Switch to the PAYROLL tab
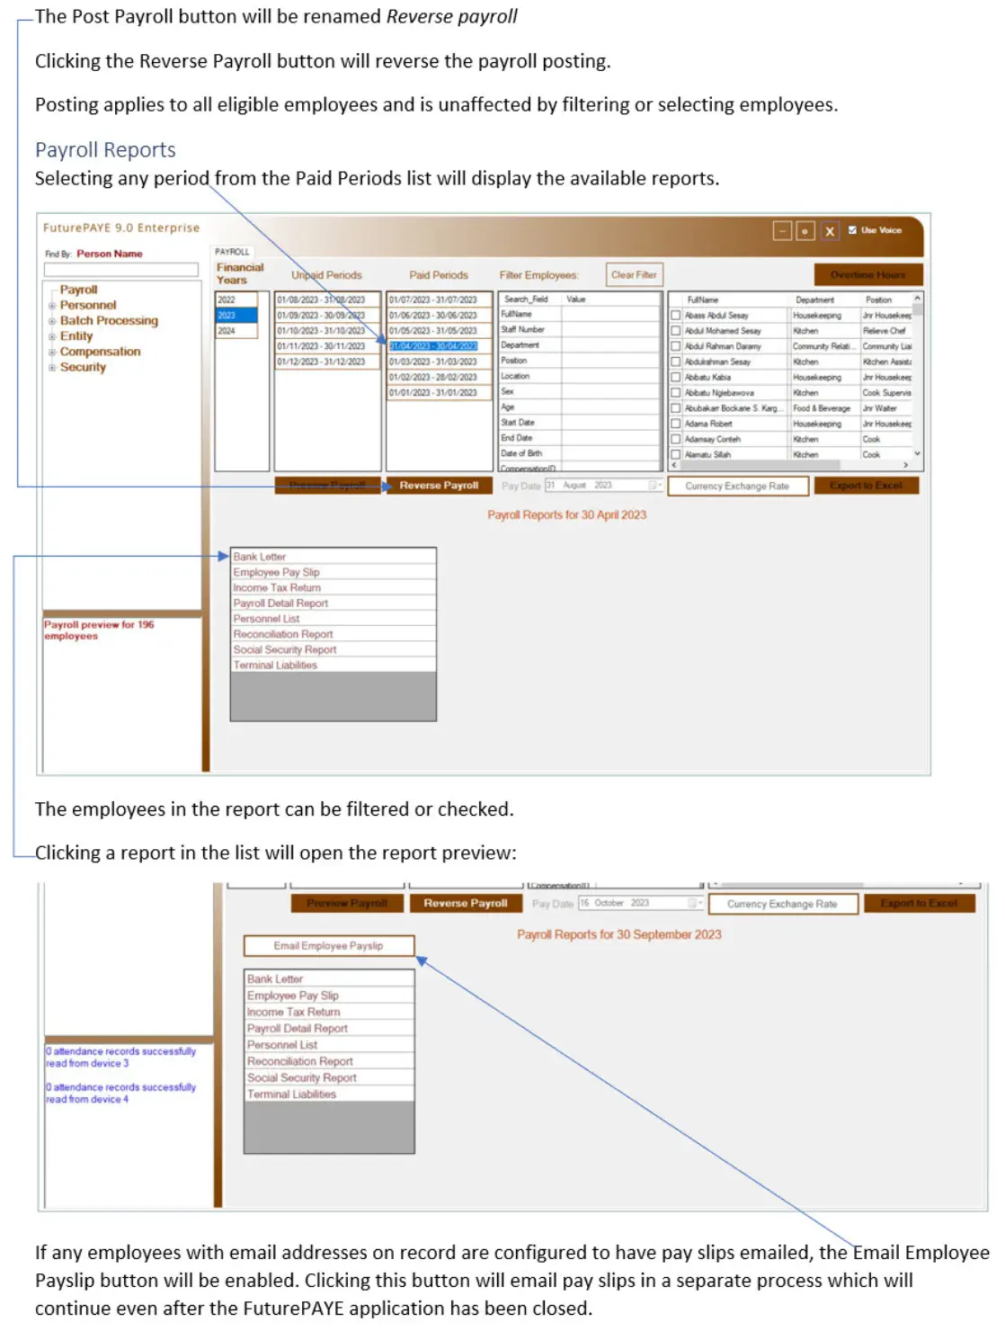 (x=233, y=252)
